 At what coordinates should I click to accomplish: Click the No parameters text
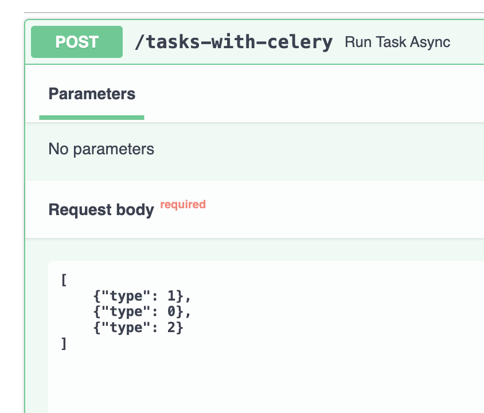(102, 149)
